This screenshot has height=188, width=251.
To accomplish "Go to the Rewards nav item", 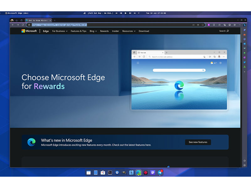I will pos(104,31).
